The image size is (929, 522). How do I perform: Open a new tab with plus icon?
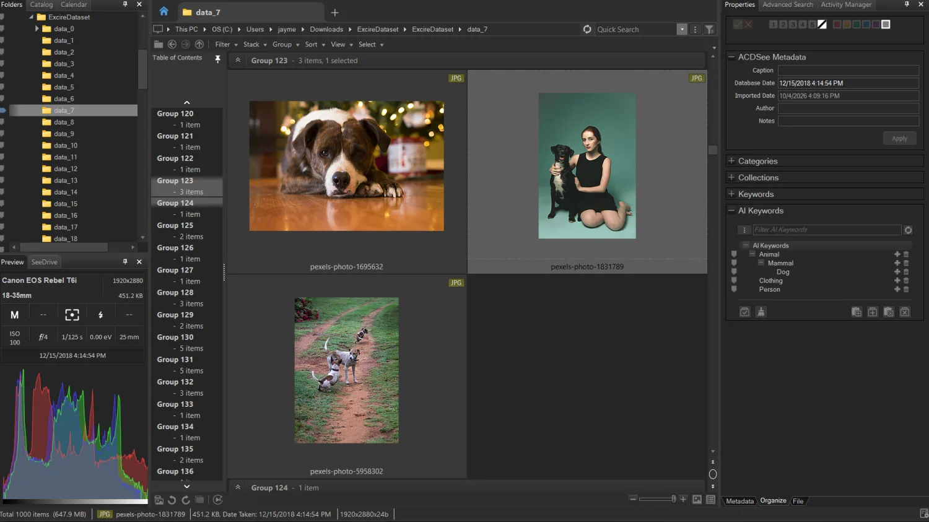(334, 12)
